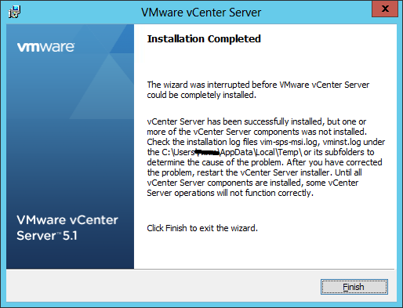
Task: Click the gray footer bar beside Finish
Action: tap(163, 287)
